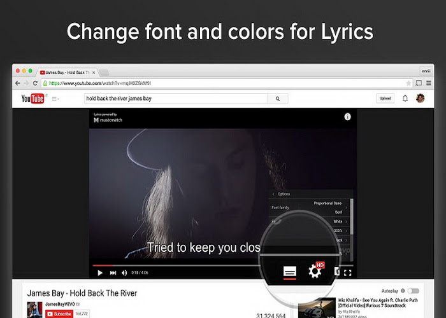Play the video
446x318 pixels.
pyautogui.click(x=100, y=273)
